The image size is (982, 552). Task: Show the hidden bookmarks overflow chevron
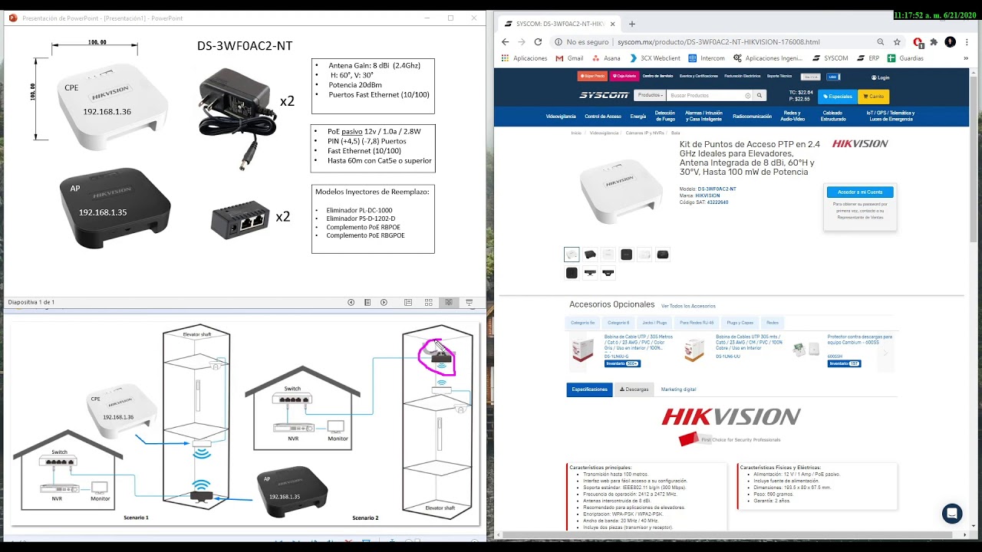[x=967, y=58]
